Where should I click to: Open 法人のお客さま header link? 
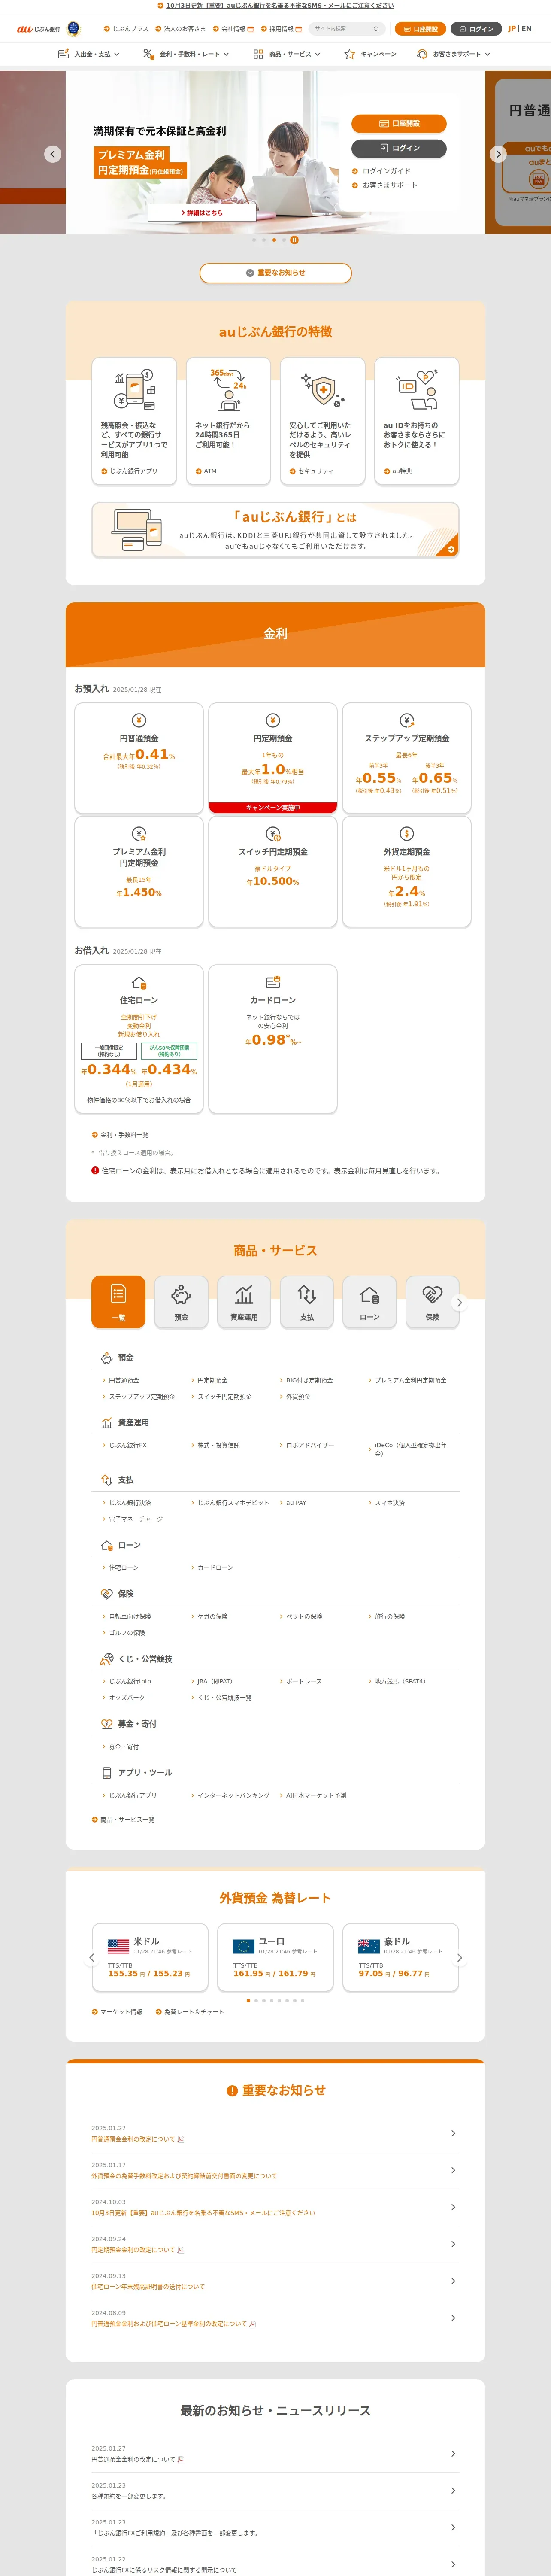click(181, 29)
